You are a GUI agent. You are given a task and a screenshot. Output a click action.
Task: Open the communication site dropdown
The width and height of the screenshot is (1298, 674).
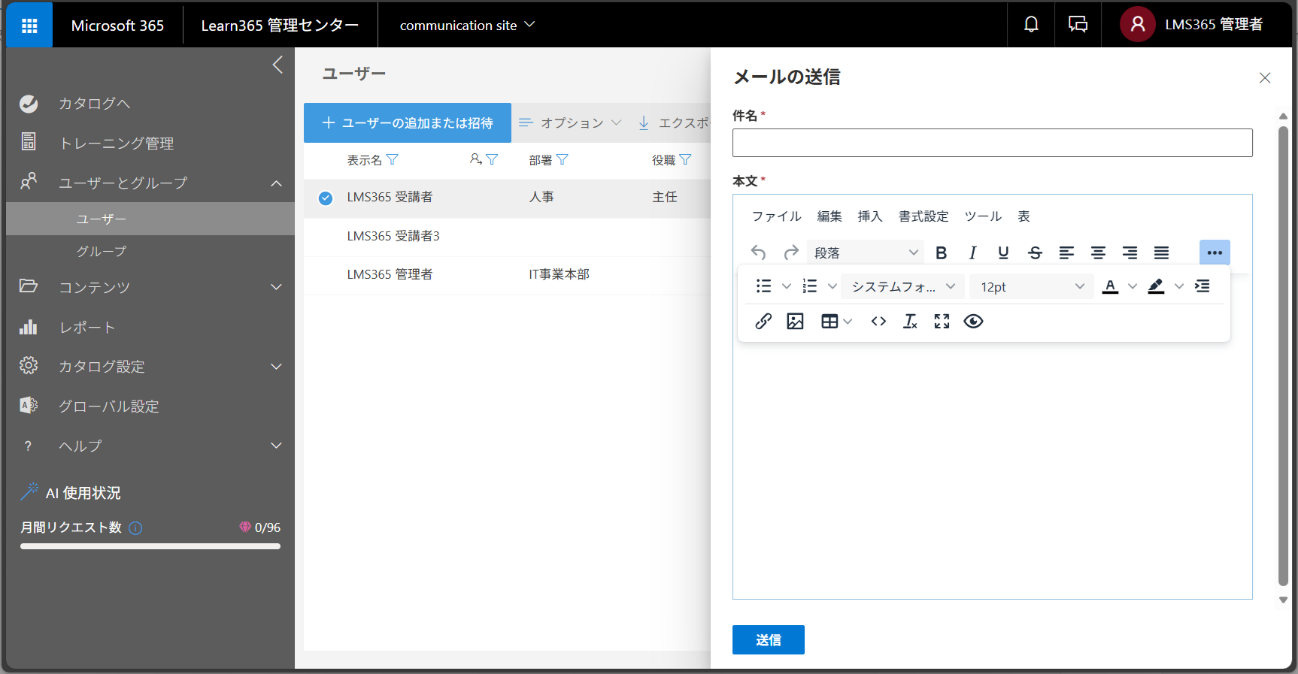[x=467, y=25]
